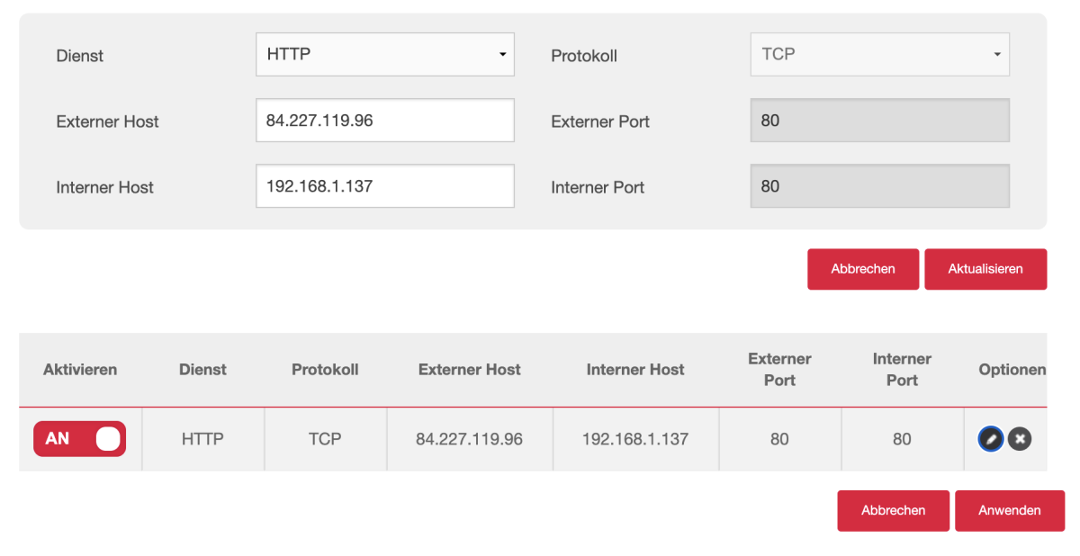The image size is (1080, 556).
Task: Edit the HTTP rule with pencil icon
Action: tap(990, 439)
